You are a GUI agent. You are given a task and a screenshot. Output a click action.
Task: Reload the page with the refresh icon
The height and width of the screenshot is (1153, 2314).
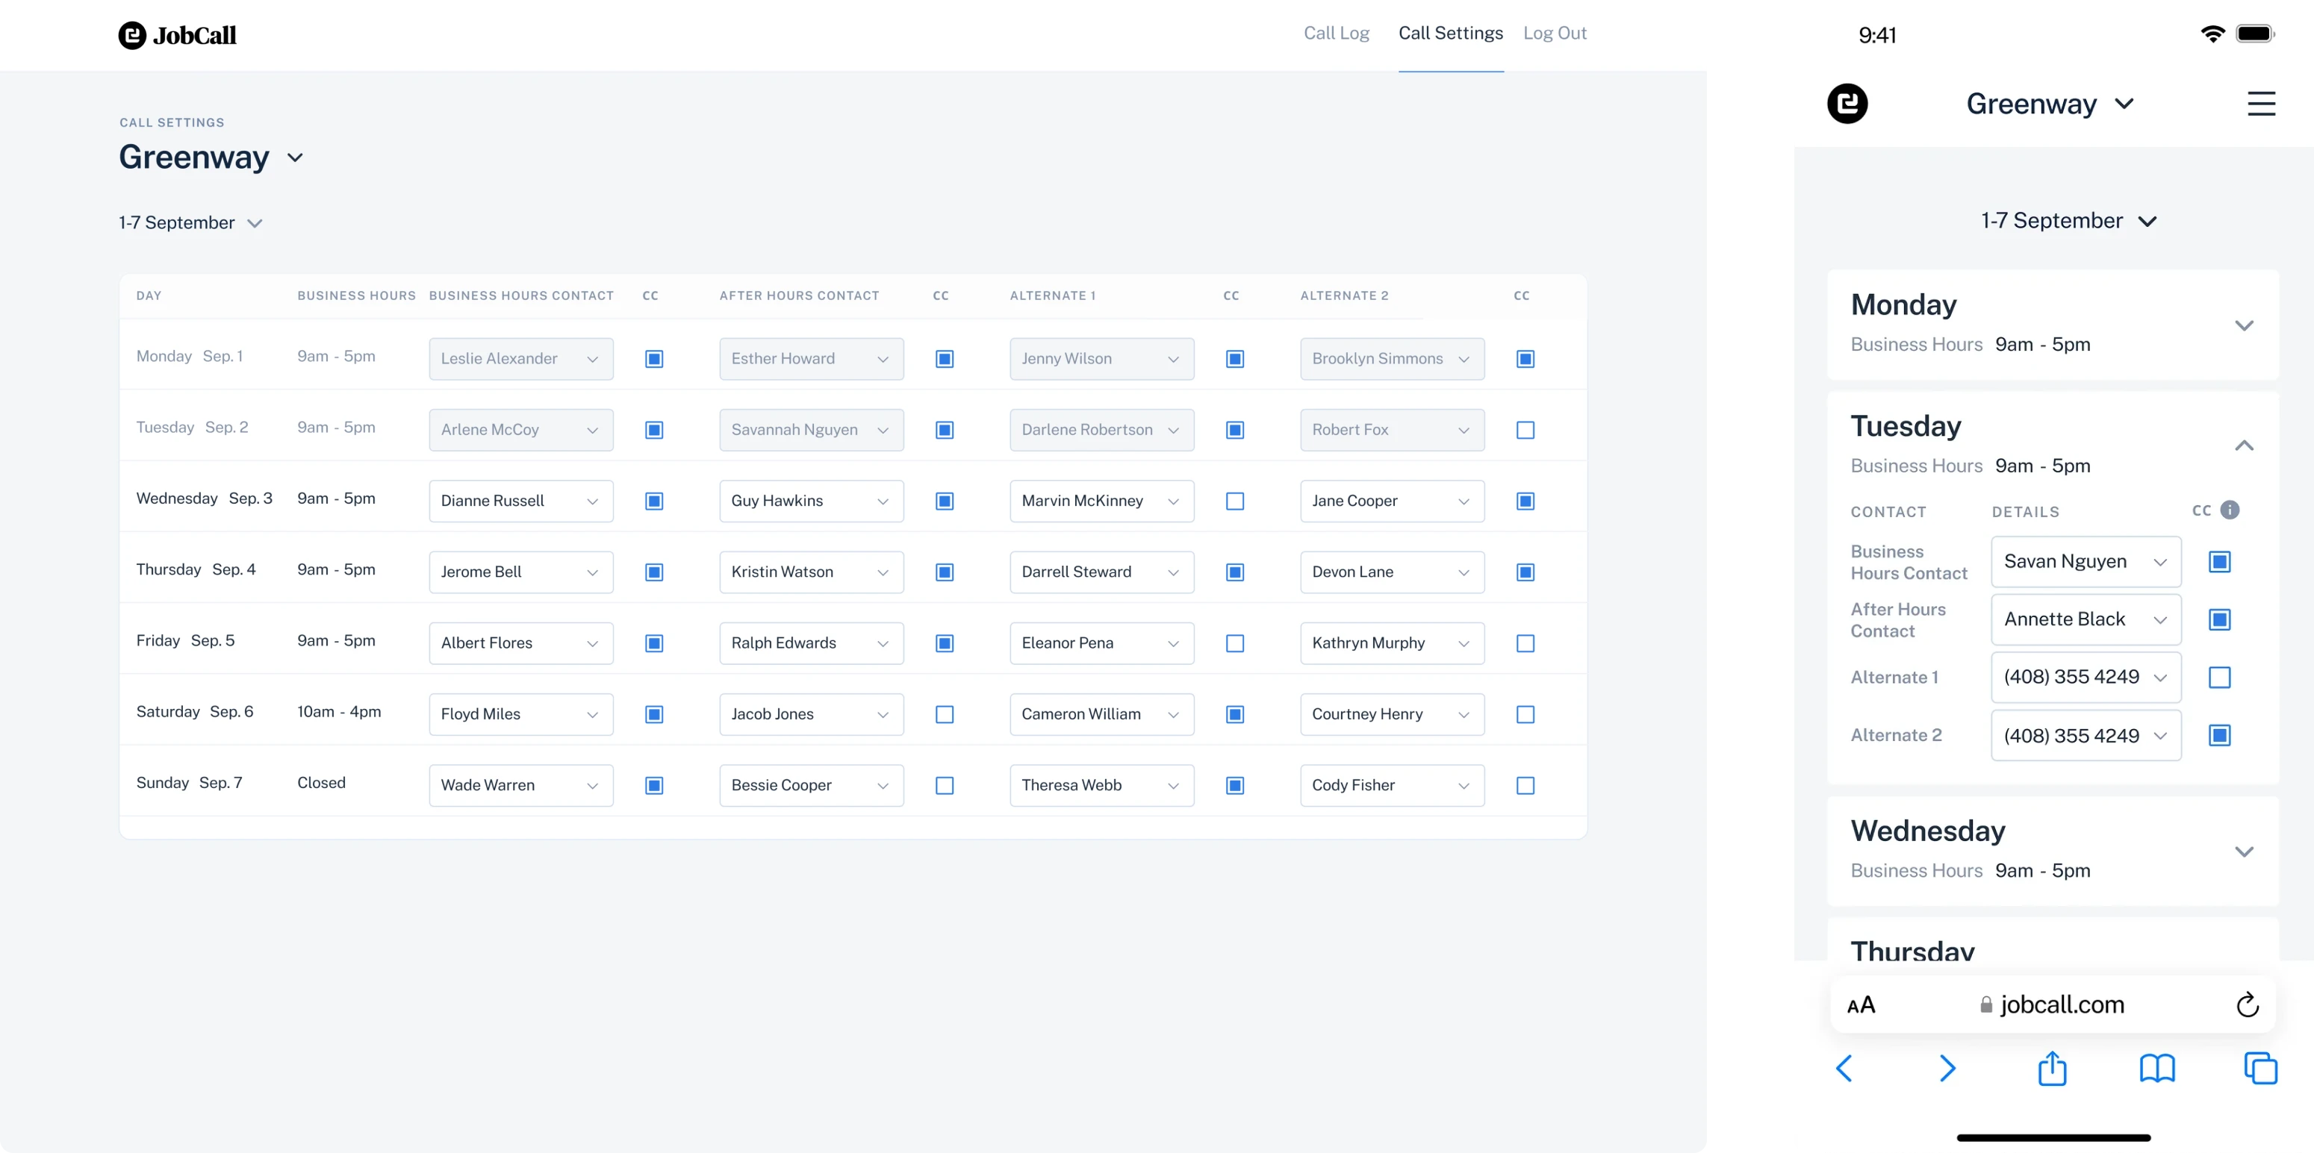point(2248,1004)
